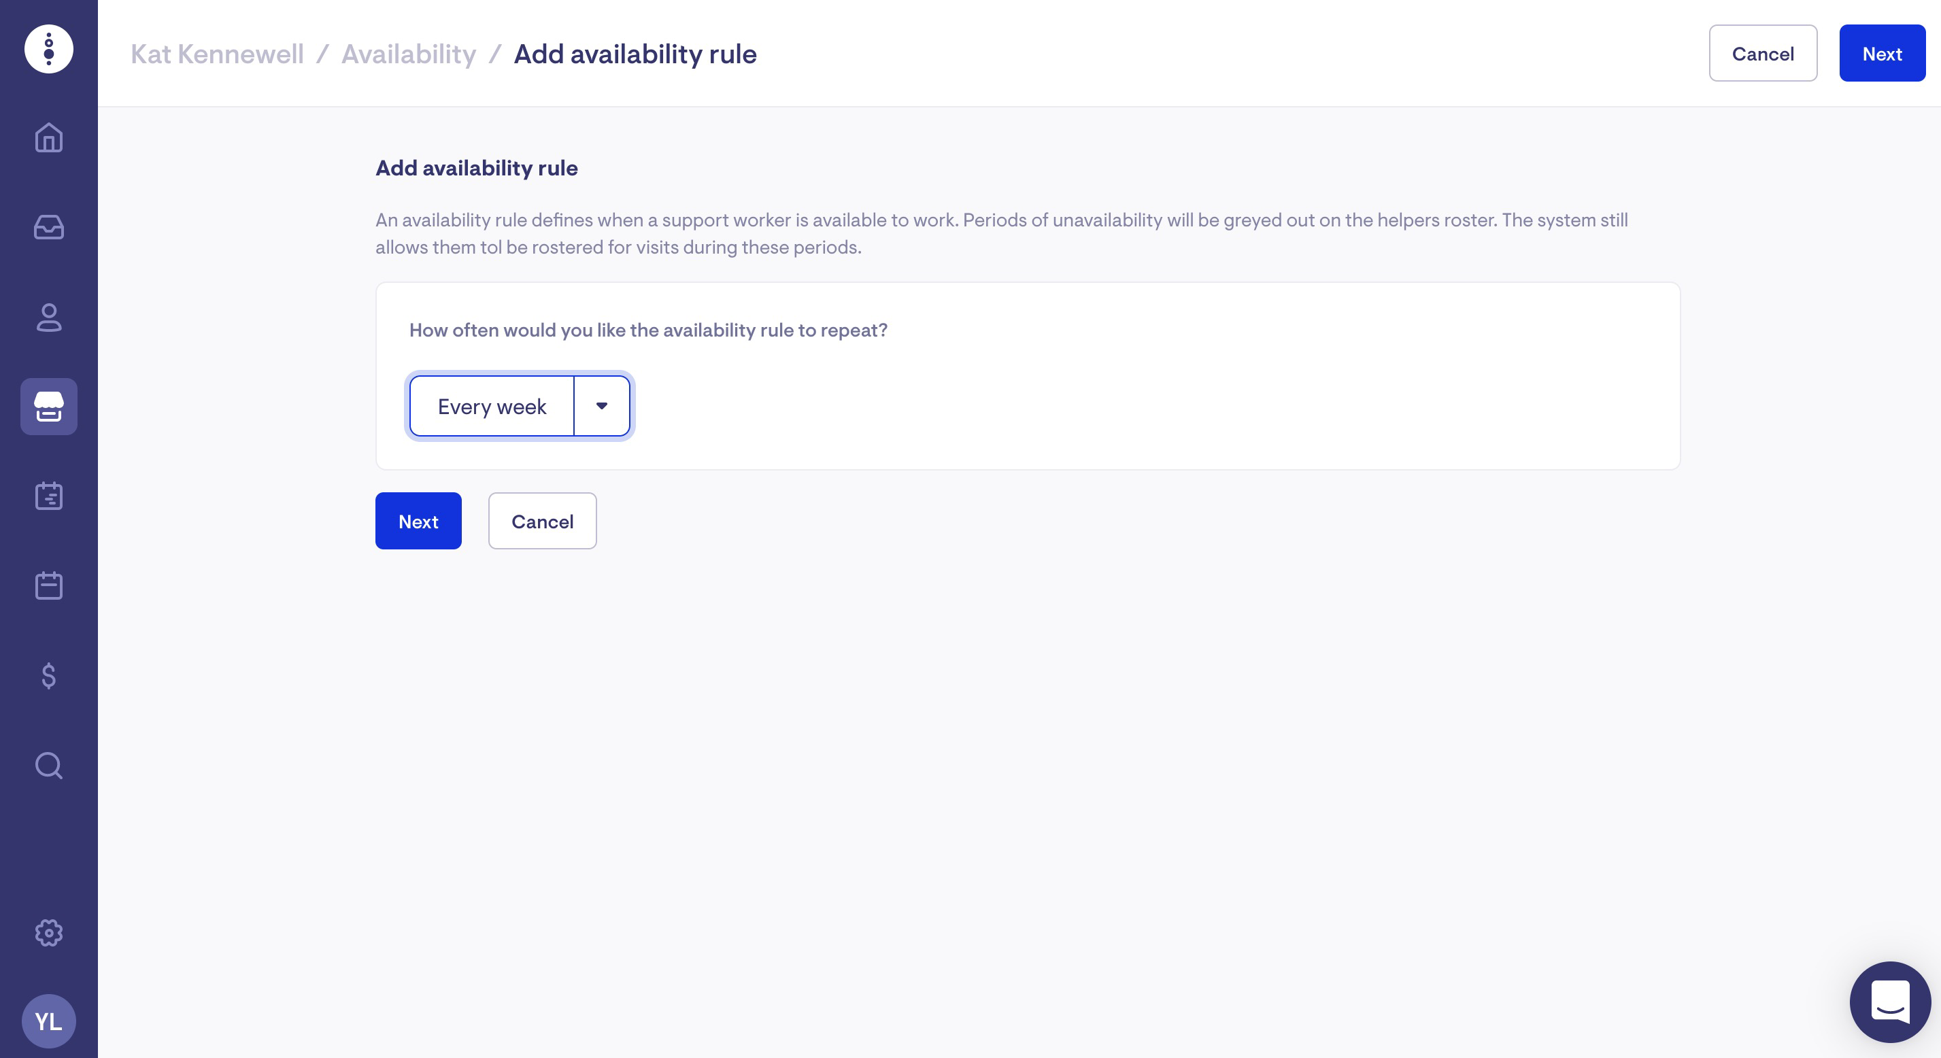Open the calendar sidebar icon
1941x1058 pixels.
[x=49, y=585]
